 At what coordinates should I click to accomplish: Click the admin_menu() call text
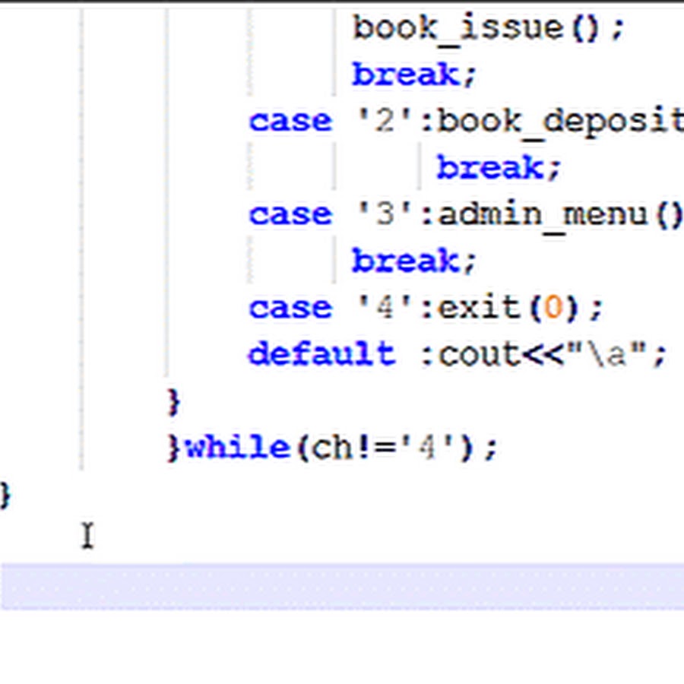click(x=561, y=216)
